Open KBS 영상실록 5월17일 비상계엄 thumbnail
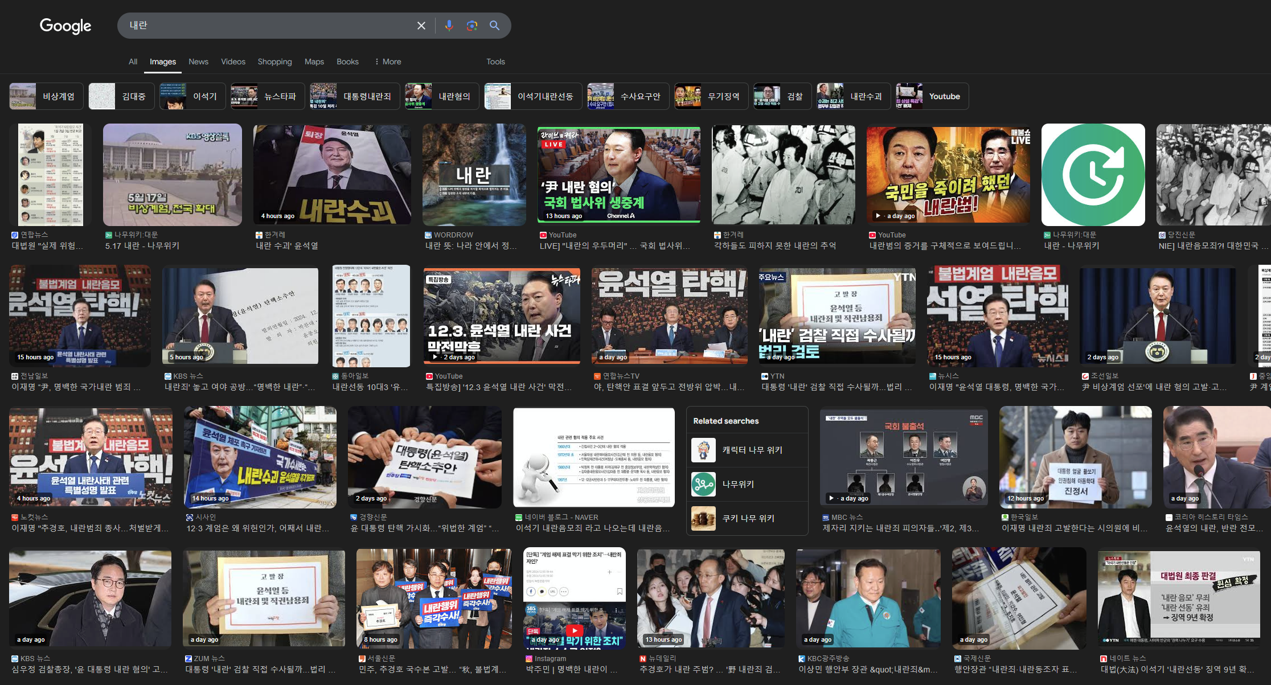1271x685 pixels. pos(172,175)
